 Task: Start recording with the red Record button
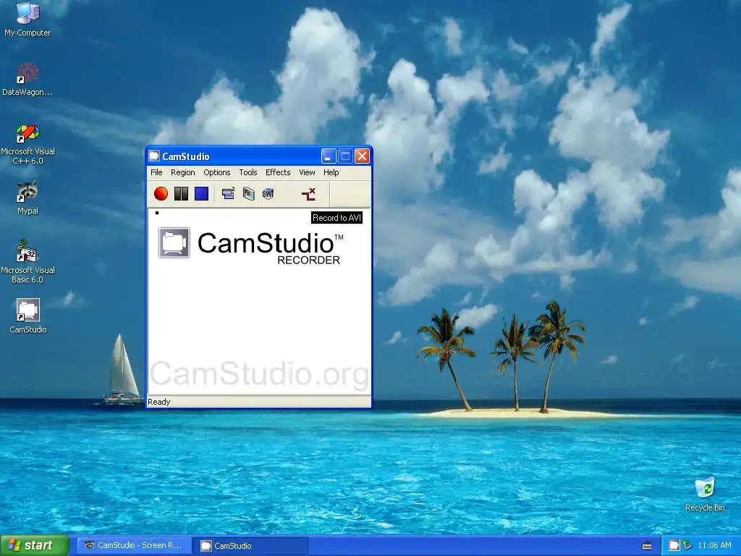pyautogui.click(x=161, y=193)
